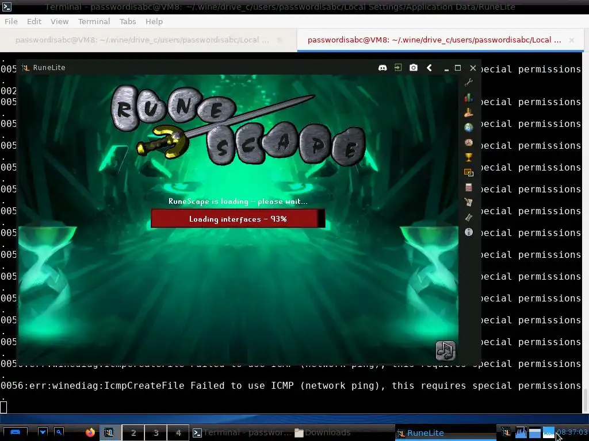Collapse the RuneLite sidebar with the chevron
589x441 pixels.
pyautogui.click(x=429, y=68)
